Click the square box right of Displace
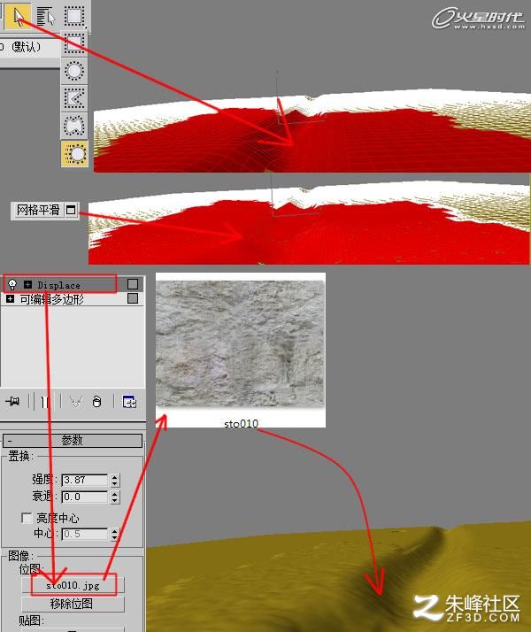531x632 pixels. [x=133, y=284]
